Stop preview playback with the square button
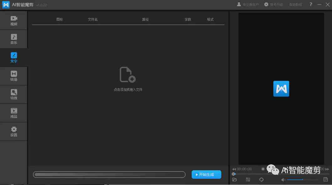The height and width of the screenshot is (185, 332). 263,169
